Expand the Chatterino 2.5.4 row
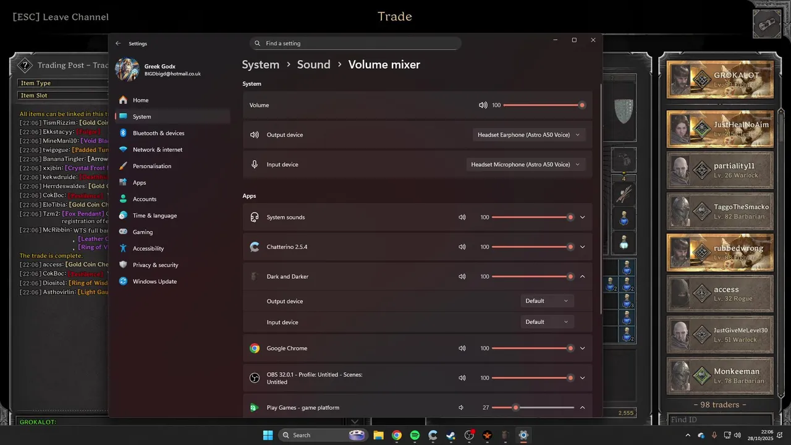Image resolution: width=791 pixels, height=445 pixels. pyautogui.click(x=582, y=247)
